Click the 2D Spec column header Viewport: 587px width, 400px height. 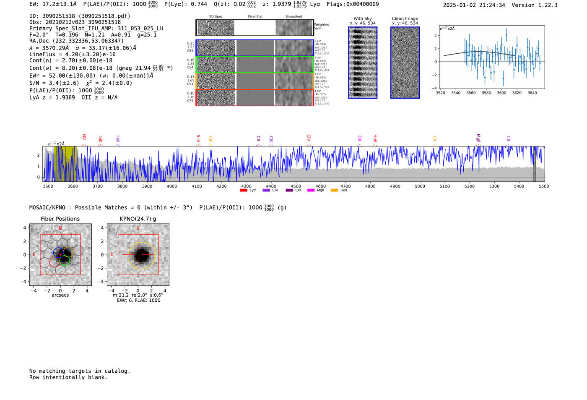216,16
